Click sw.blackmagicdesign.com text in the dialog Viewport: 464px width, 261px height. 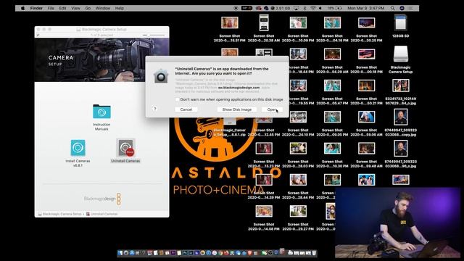(x=239, y=88)
